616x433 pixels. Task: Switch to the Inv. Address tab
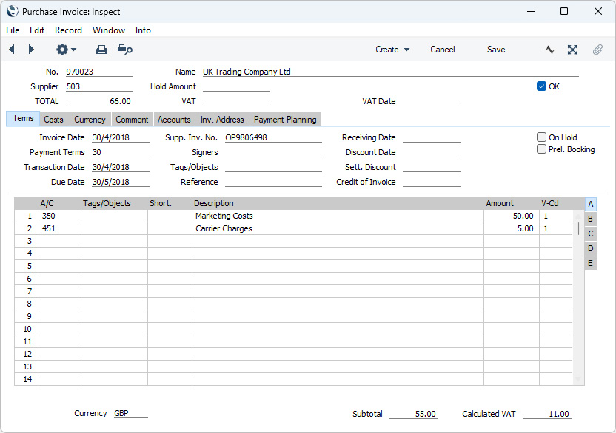coord(222,119)
